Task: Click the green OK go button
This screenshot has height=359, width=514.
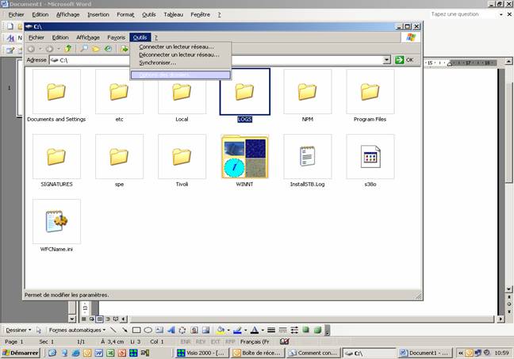Action: 405,60
